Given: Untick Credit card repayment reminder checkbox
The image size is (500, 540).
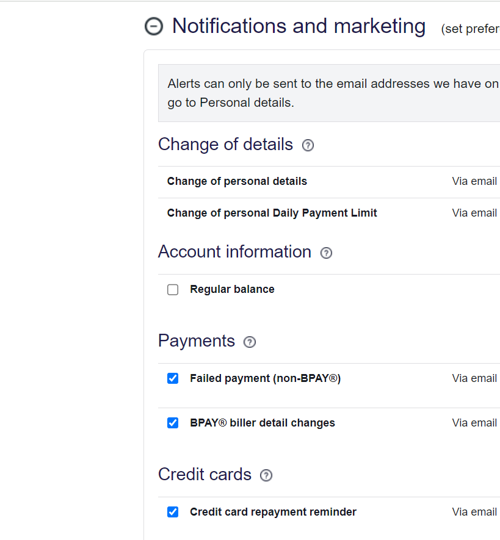Looking at the screenshot, I should 173,512.
